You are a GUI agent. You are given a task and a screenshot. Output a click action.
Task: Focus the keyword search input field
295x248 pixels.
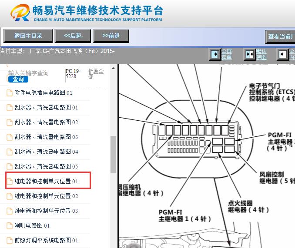click(x=28, y=73)
